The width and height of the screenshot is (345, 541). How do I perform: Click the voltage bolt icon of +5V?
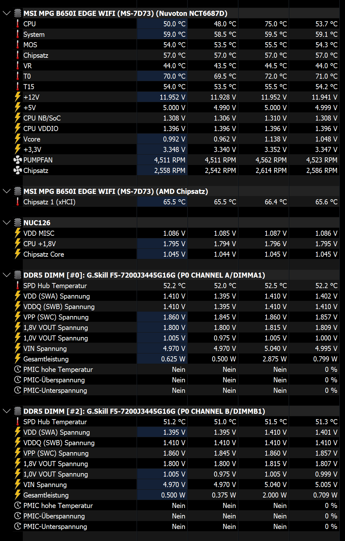18,107
